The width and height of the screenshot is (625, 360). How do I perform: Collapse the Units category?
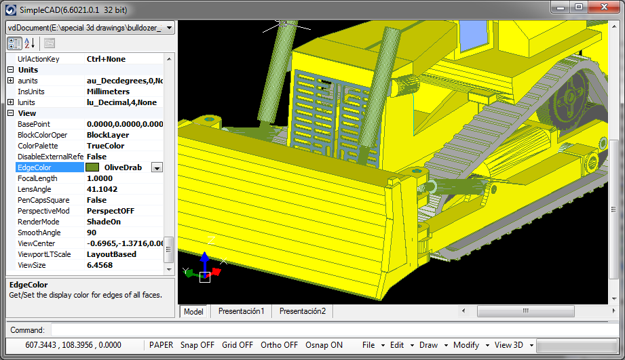pos(10,70)
